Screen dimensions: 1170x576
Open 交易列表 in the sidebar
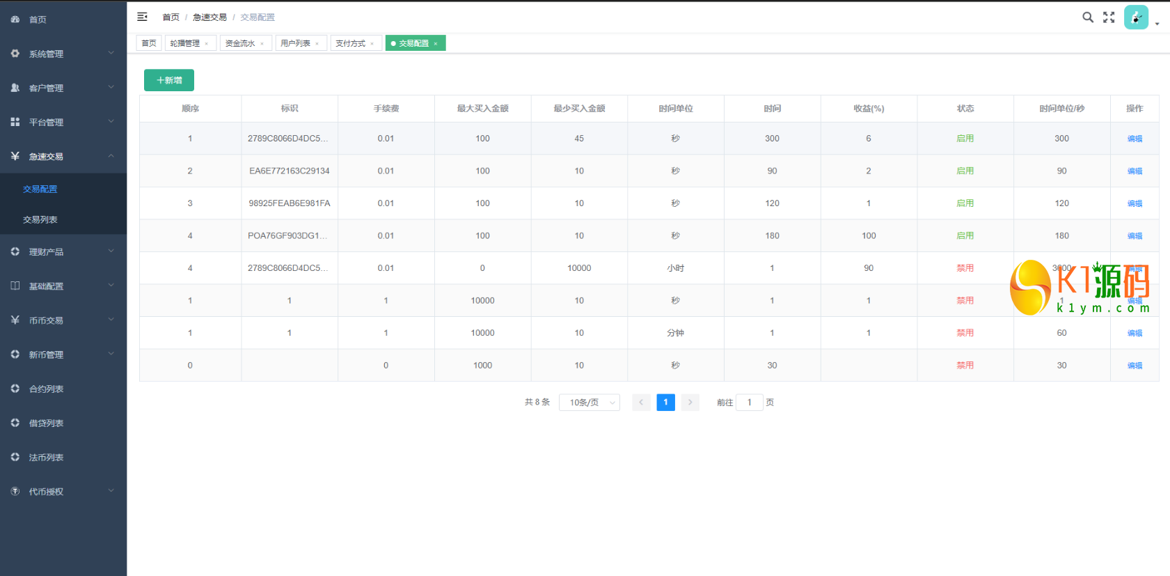coord(40,219)
